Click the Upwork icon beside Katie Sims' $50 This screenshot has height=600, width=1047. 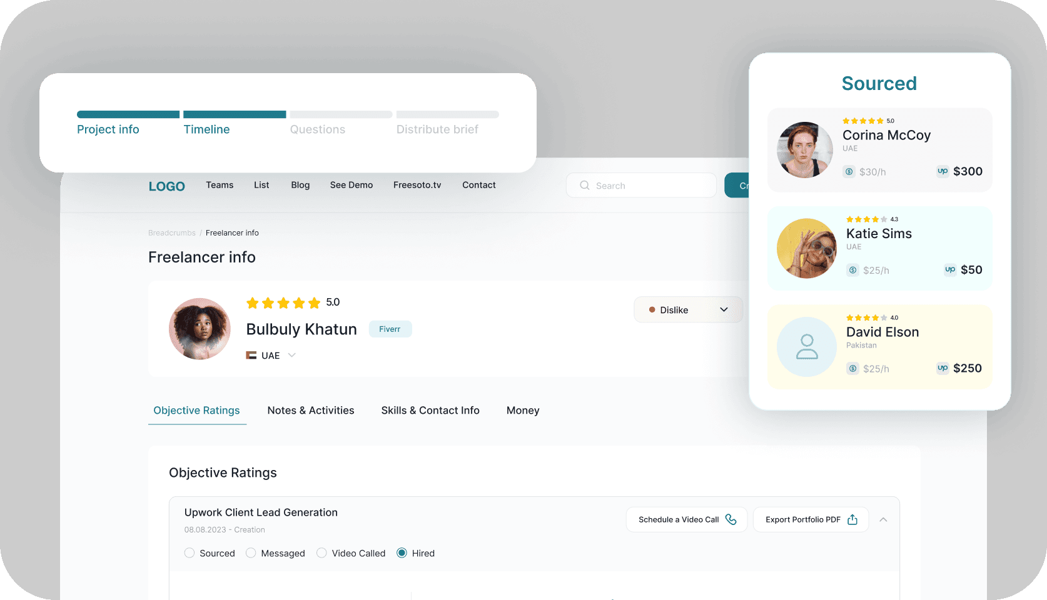pyautogui.click(x=950, y=270)
